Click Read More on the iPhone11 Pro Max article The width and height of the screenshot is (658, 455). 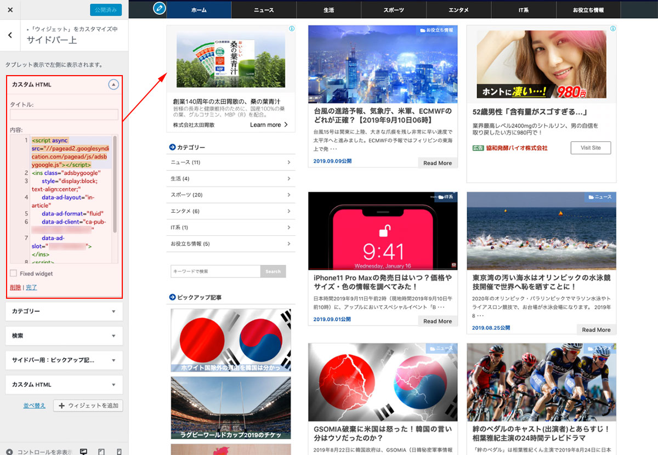(x=438, y=321)
